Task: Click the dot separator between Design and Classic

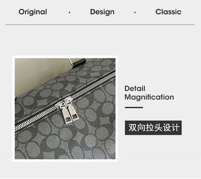Action: click(135, 12)
